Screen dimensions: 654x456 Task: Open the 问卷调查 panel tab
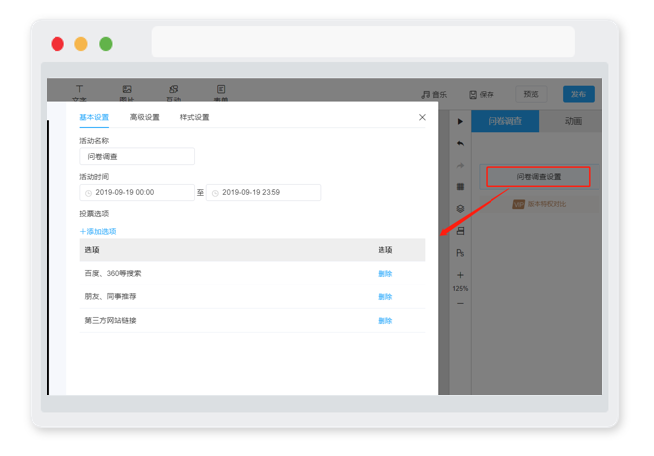[x=505, y=121]
